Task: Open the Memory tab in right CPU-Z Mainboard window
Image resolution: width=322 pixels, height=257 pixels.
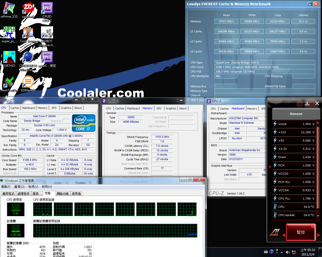Action: click(x=252, y=109)
